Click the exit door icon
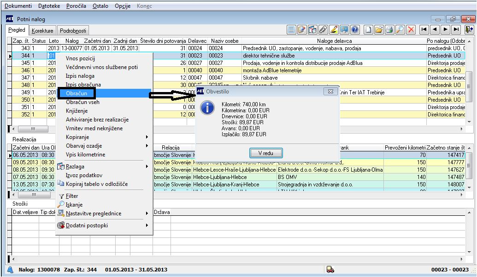This screenshot has width=477, height=277. (469, 30)
